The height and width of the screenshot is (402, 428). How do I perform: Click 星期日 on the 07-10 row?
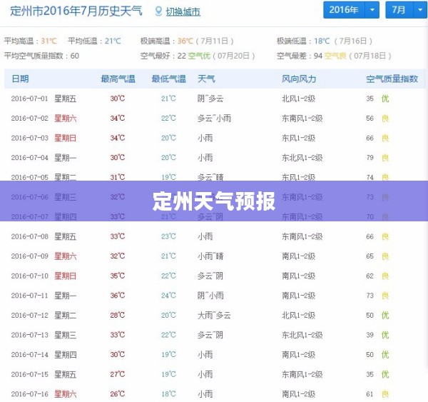(x=65, y=276)
